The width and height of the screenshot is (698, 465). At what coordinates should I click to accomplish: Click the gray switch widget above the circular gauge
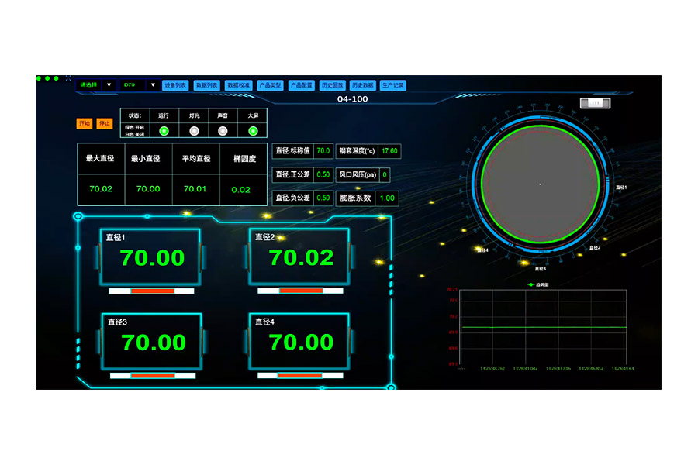click(595, 103)
